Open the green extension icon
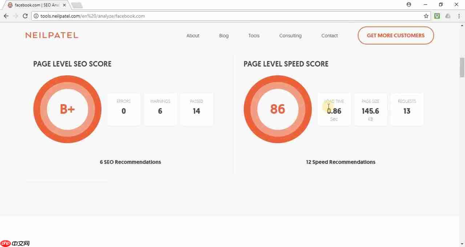 [x=437, y=16]
